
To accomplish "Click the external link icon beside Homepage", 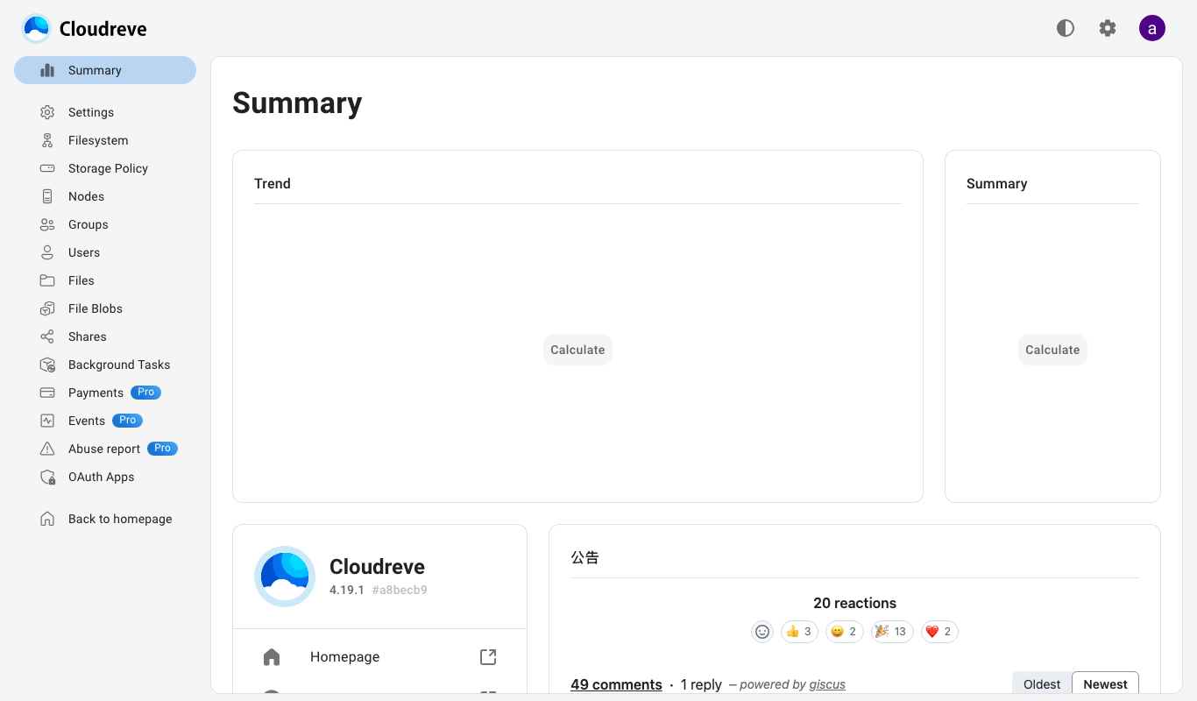I will (x=488, y=657).
